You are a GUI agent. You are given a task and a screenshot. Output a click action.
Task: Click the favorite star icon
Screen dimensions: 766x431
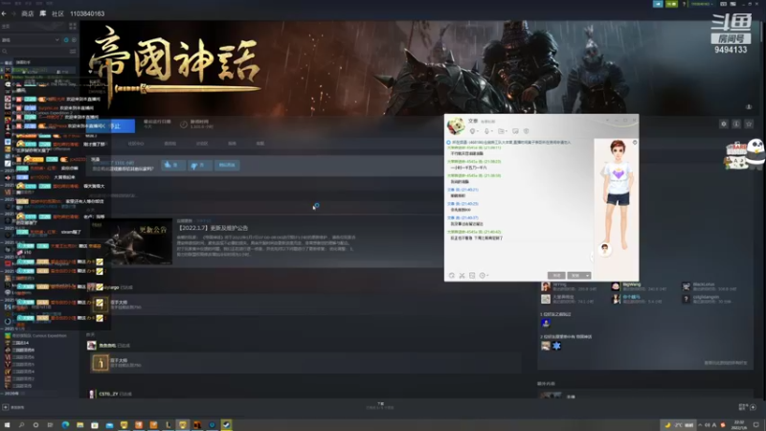[749, 125]
